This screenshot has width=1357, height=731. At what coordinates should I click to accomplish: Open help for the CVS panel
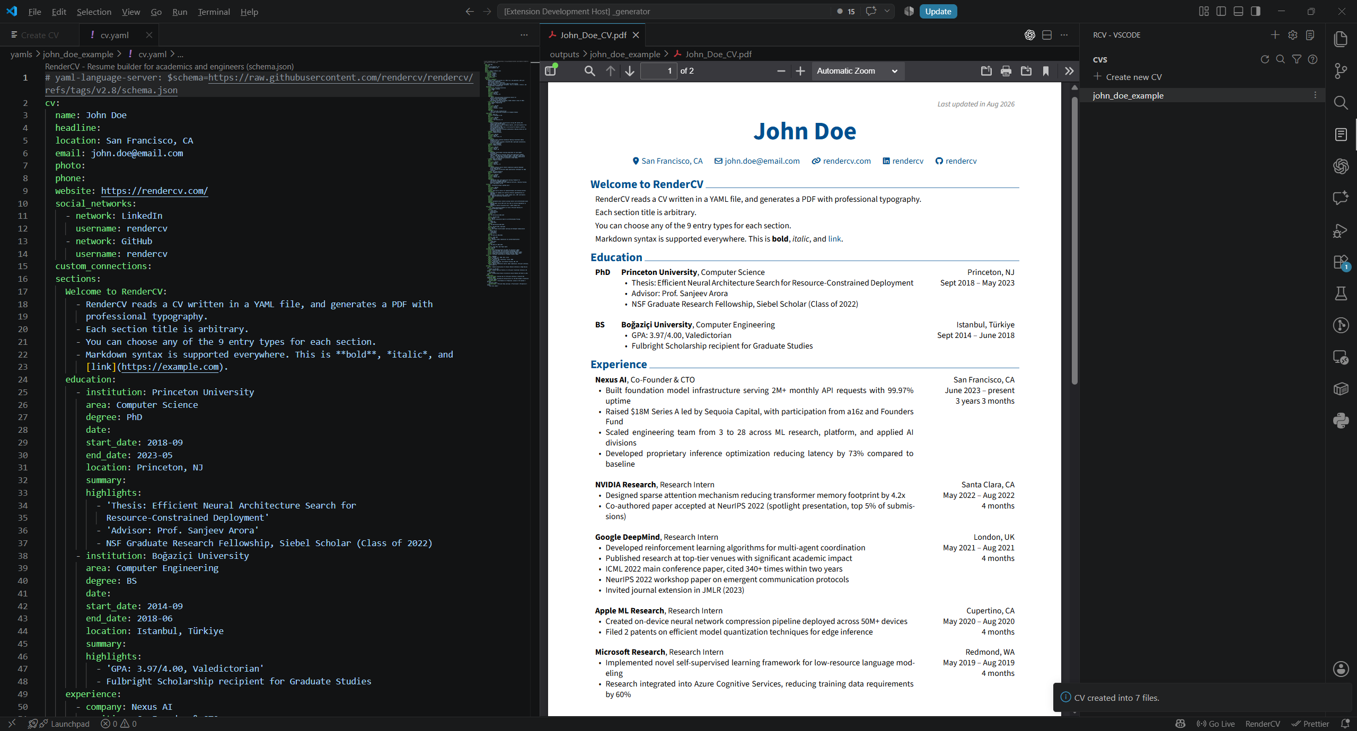tap(1312, 59)
